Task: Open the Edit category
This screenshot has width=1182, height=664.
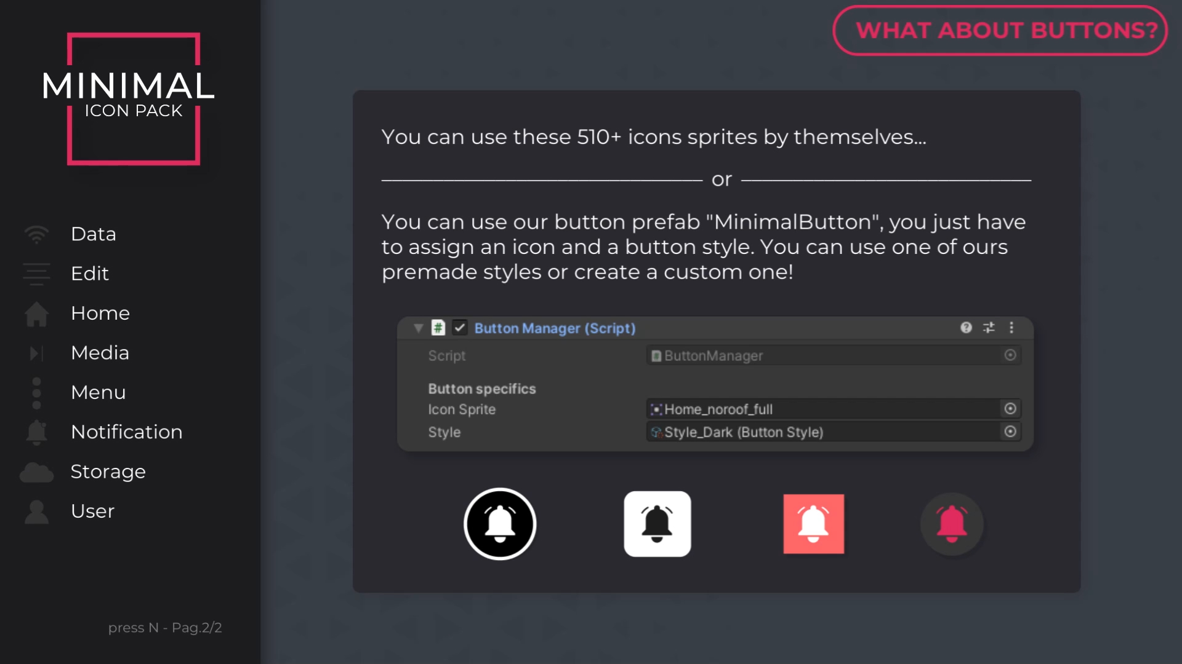Action: 90,274
